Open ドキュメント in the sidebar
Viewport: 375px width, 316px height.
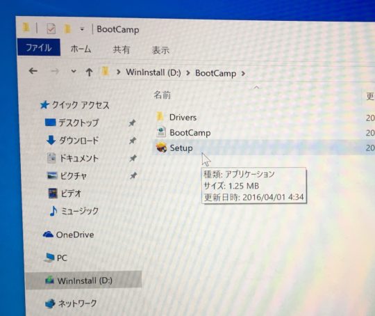tap(79, 158)
